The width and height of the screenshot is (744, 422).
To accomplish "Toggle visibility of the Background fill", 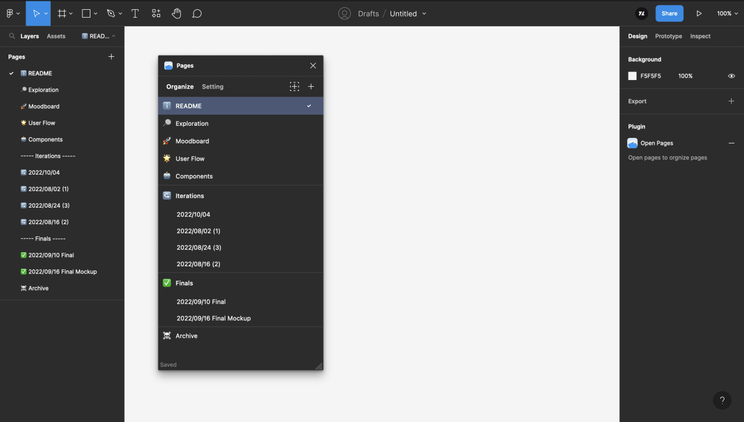I will coord(731,76).
